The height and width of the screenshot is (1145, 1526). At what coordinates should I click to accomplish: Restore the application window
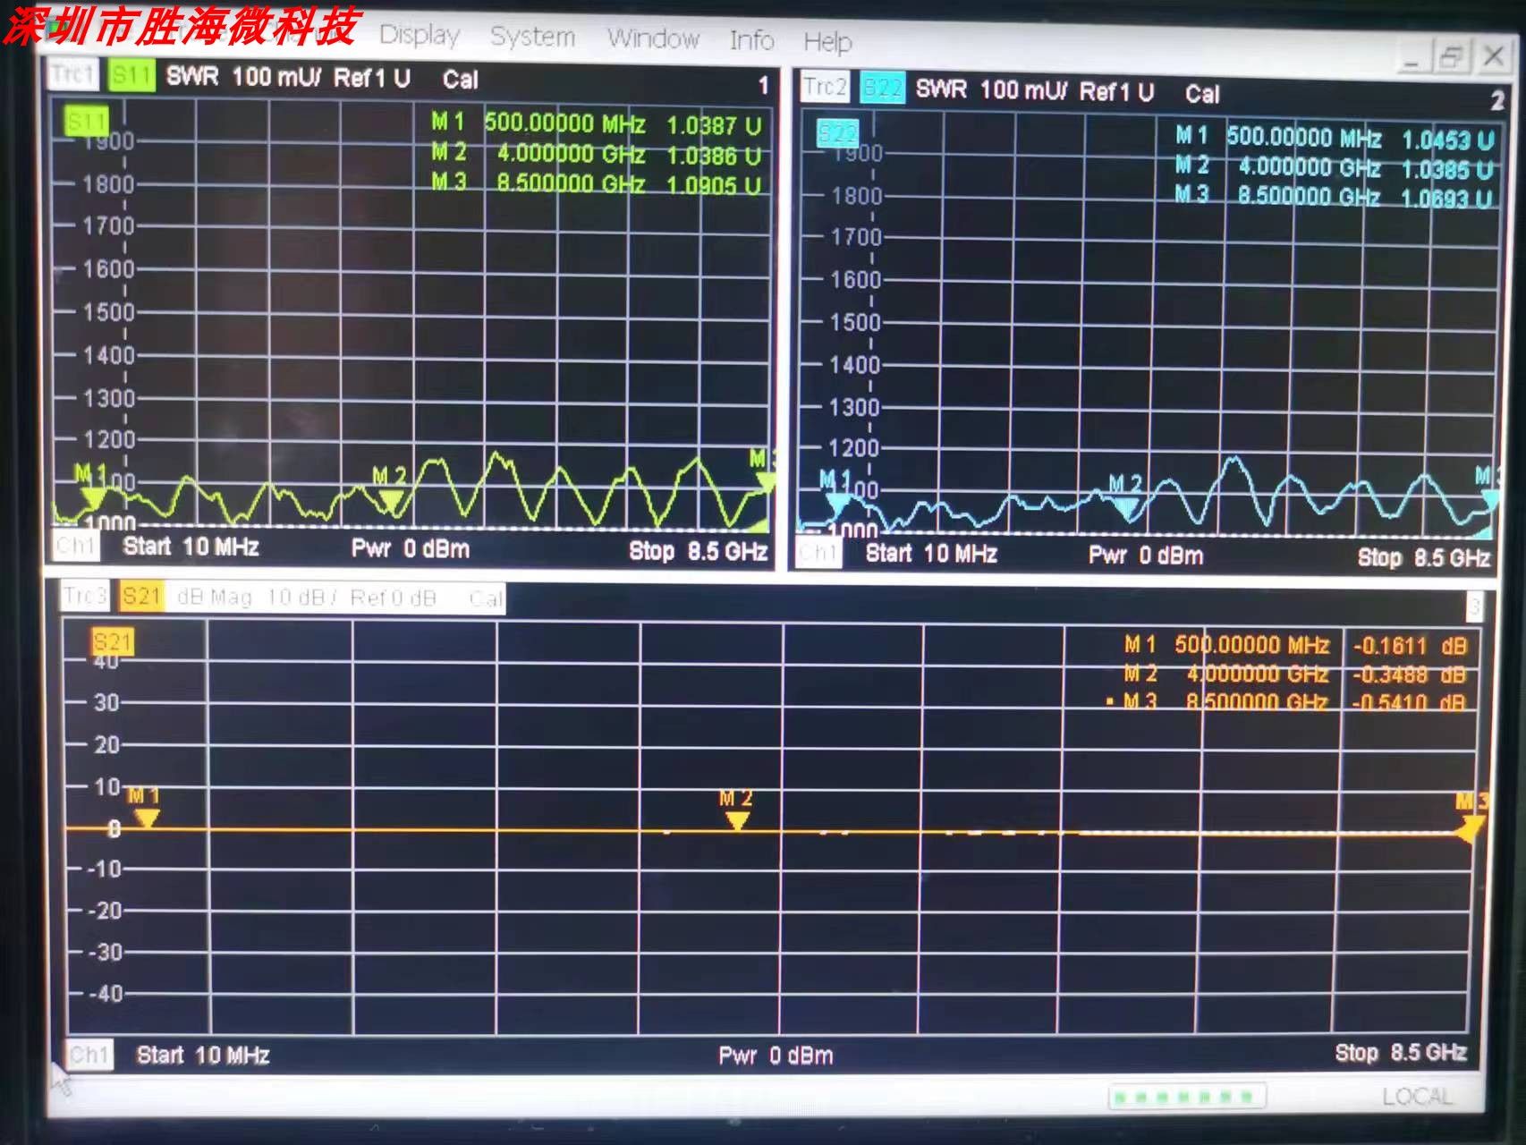1451,57
